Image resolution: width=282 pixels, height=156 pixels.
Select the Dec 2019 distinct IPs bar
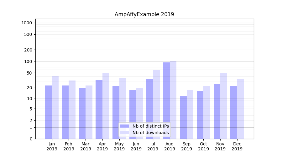pos(234,112)
